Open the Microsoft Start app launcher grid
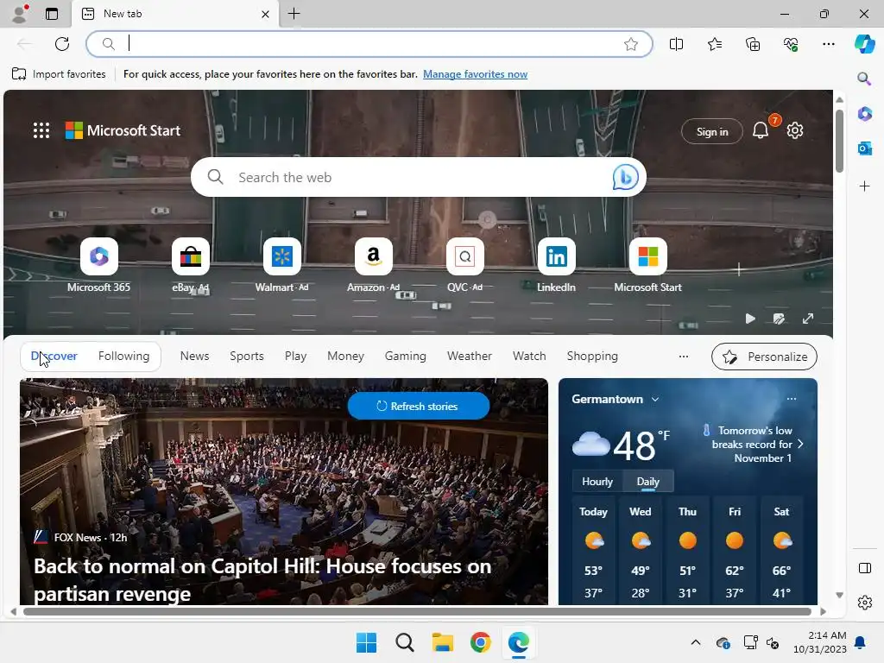 click(41, 130)
